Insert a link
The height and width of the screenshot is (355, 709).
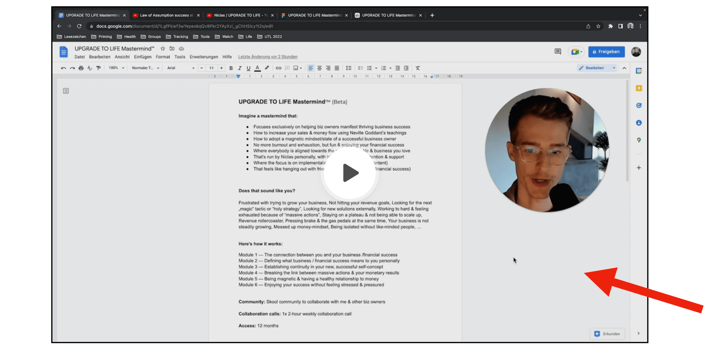tap(279, 68)
